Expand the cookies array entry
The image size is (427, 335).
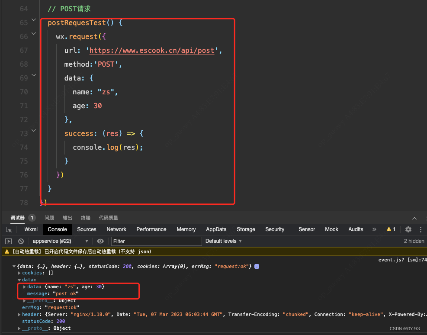click(x=19, y=273)
